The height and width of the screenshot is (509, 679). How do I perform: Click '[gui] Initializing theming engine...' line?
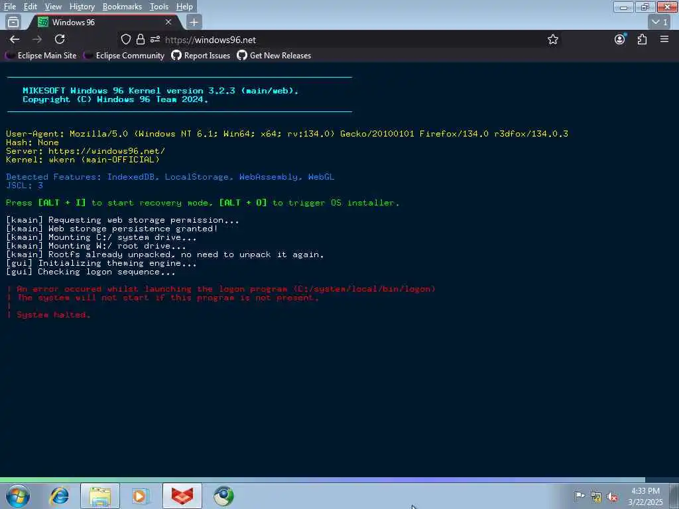(101, 263)
